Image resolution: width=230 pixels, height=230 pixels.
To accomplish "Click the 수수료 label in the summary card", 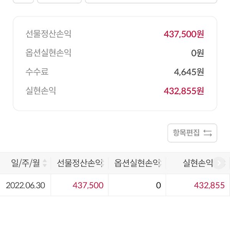I will [x=37, y=72].
